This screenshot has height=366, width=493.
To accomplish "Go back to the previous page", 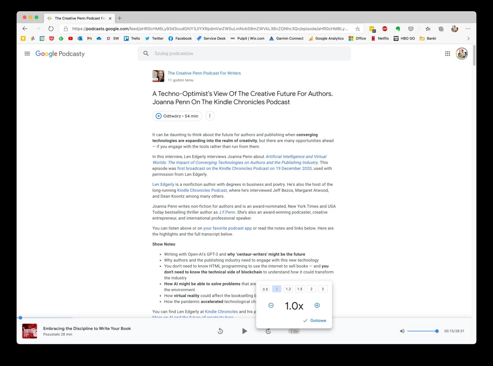I will tap(25, 29).
